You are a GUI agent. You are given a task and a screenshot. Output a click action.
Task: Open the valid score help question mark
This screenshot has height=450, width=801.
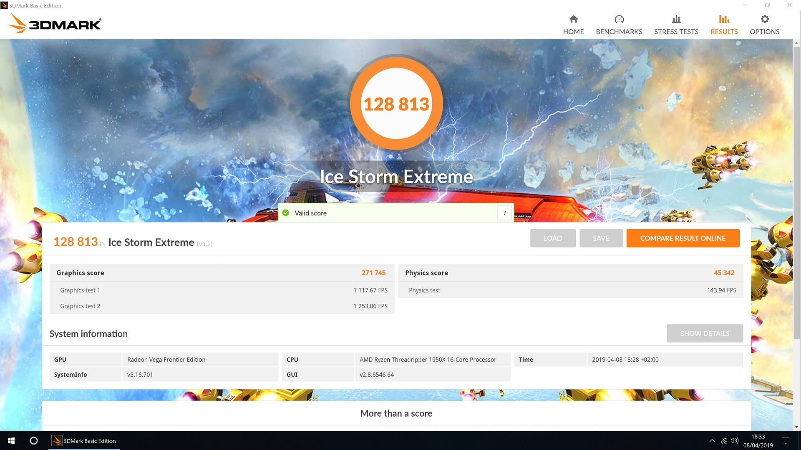click(504, 213)
